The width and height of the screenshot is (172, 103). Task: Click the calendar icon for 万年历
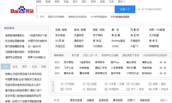(x=62, y=89)
